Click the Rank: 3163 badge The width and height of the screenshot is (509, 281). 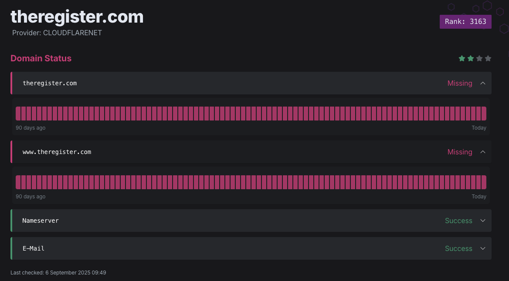tap(465, 22)
